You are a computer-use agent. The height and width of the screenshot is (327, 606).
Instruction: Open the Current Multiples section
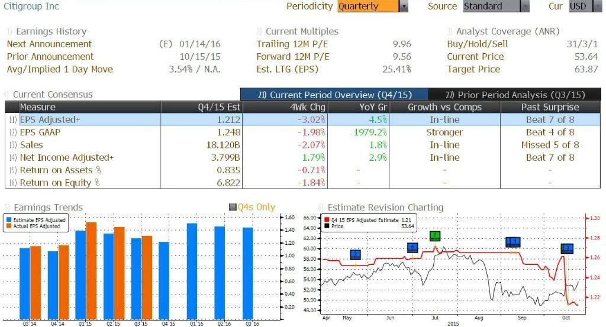pos(302,31)
